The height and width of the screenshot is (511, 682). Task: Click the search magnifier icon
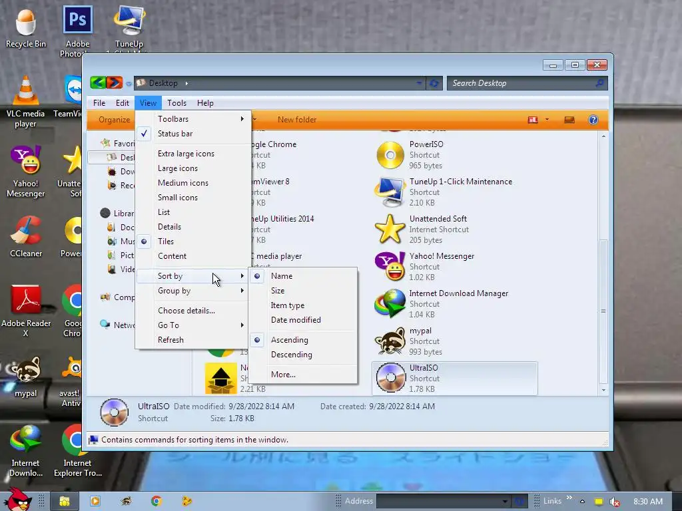click(x=600, y=83)
